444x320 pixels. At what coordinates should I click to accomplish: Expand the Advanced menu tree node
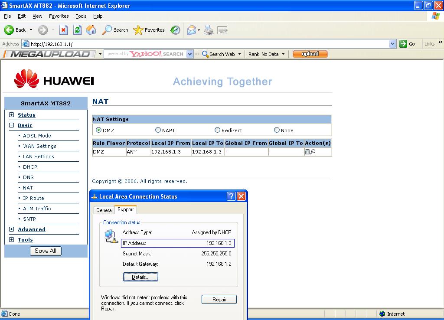(12, 229)
